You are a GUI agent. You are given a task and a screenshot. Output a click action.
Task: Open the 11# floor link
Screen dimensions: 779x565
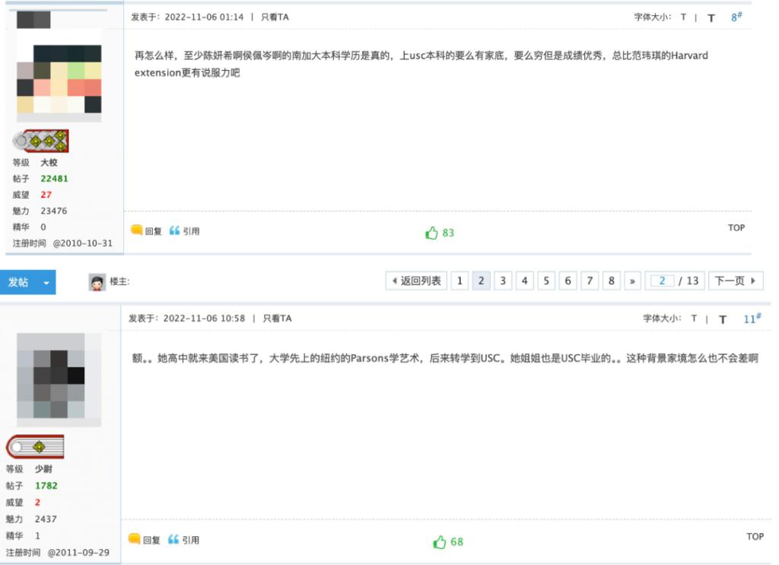pos(752,319)
